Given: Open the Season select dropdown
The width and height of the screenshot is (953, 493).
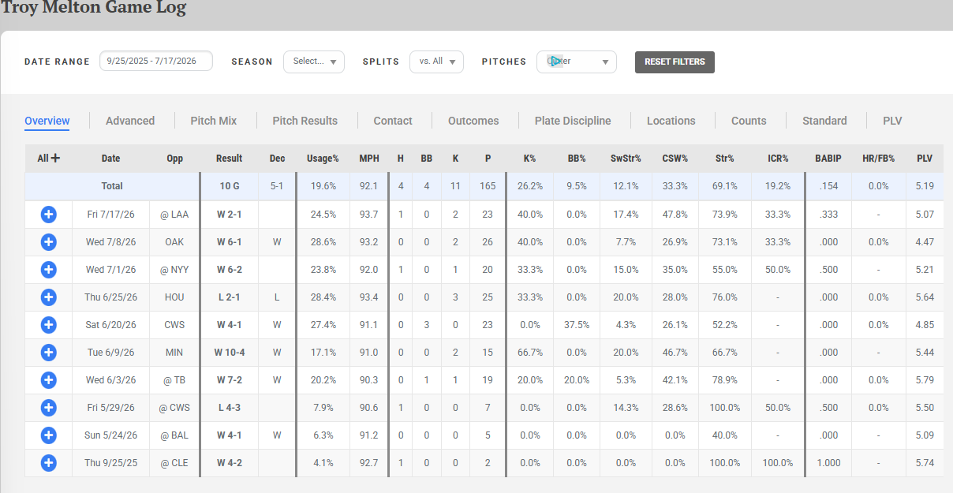Looking at the screenshot, I should coord(314,62).
